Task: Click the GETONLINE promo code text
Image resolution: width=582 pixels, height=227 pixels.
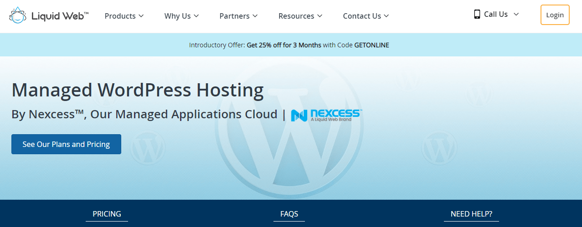Action: (x=371, y=45)
